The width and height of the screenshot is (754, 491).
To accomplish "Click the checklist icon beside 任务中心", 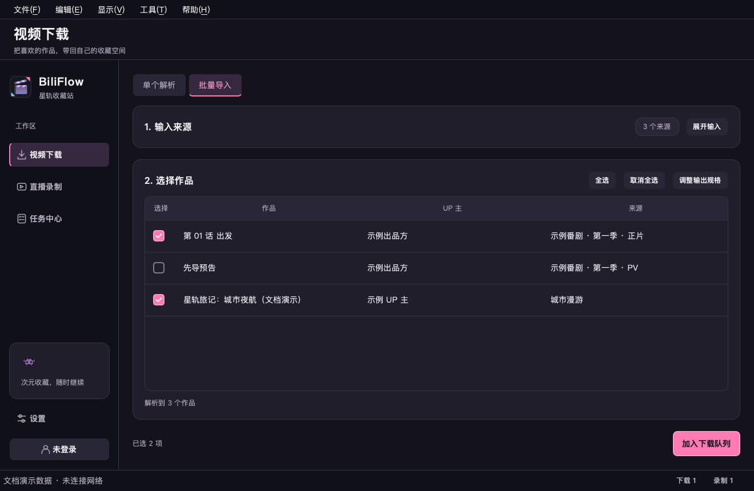I will pyautogui.click(x=22, y=219).
